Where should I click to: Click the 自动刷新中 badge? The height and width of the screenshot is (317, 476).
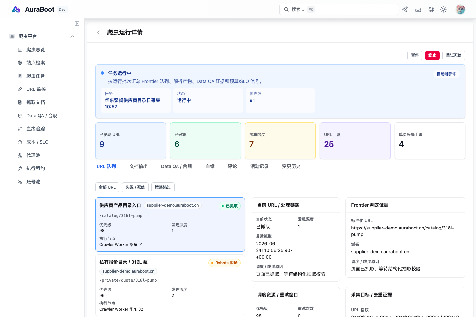click(447, 74)
